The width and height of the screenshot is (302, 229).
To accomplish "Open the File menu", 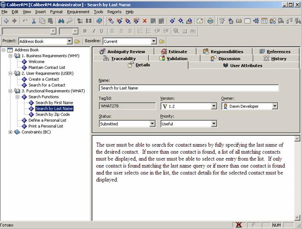I will (4, 12).
